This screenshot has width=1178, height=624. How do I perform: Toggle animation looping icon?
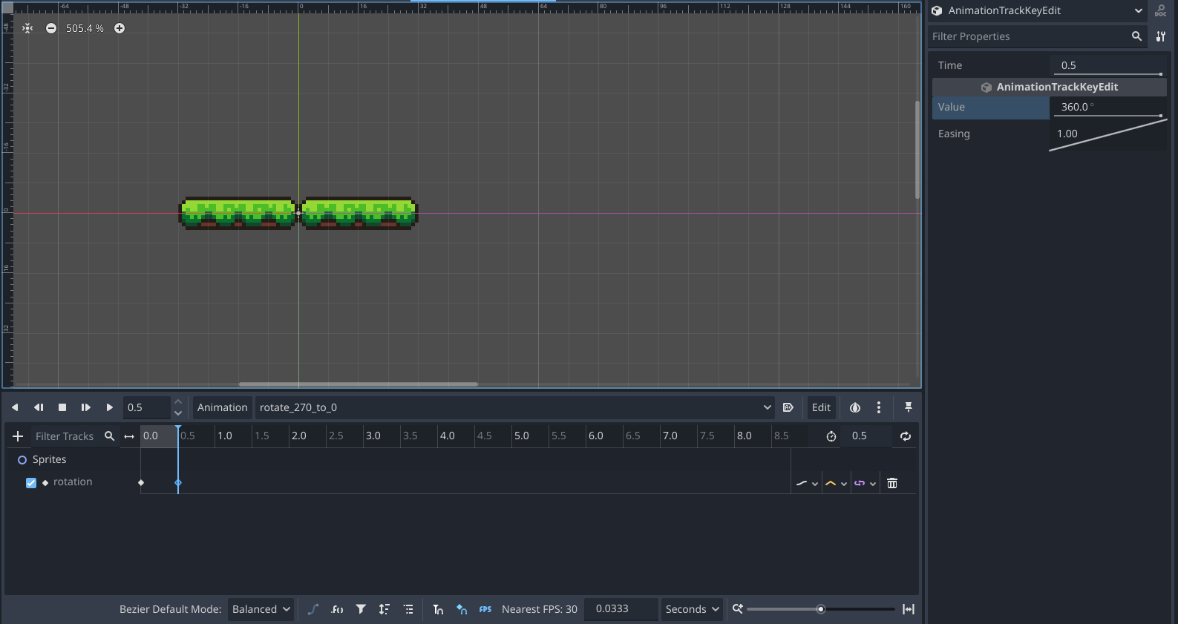906,436
